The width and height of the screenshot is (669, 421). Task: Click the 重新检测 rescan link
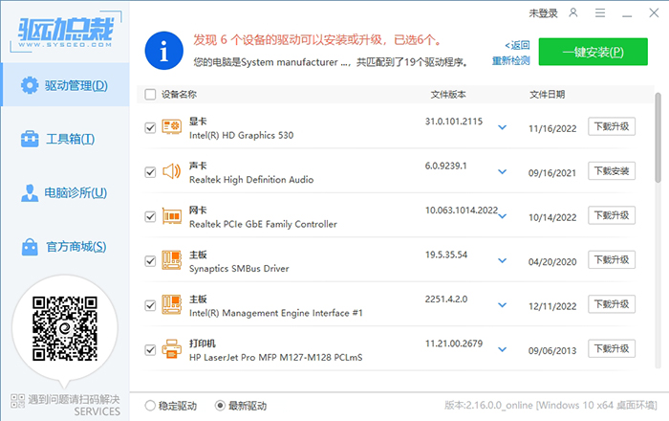coord(511,60)
